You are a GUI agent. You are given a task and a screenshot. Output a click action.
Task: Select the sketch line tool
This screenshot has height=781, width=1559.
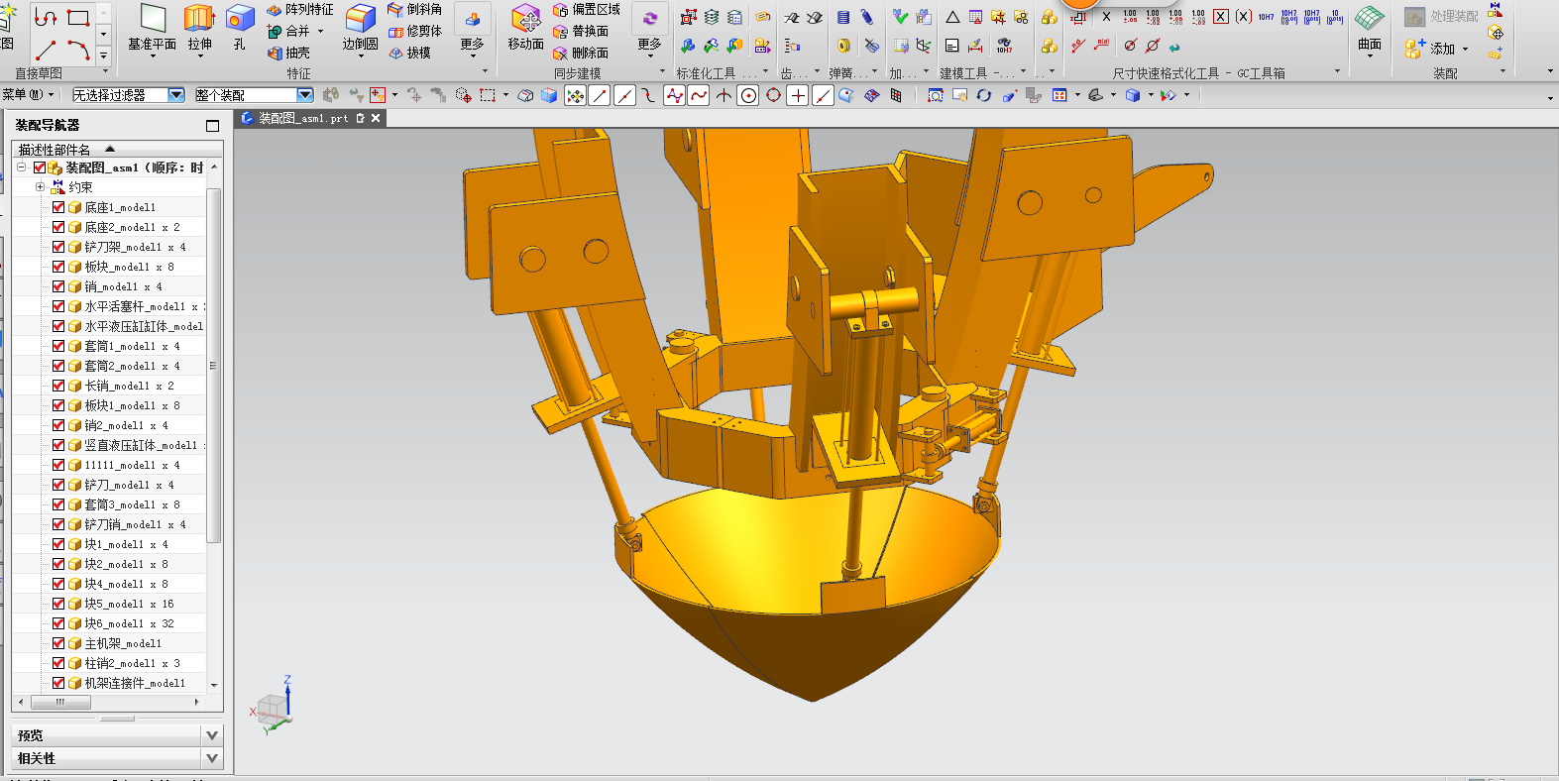coord(46,49)
